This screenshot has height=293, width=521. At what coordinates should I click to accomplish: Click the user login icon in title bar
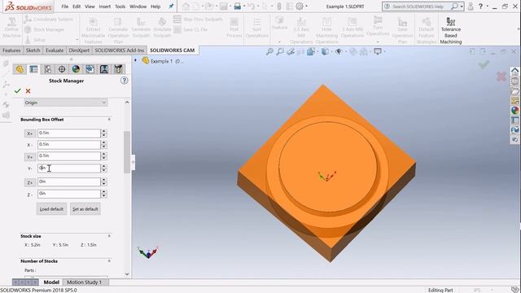point(471,7)
